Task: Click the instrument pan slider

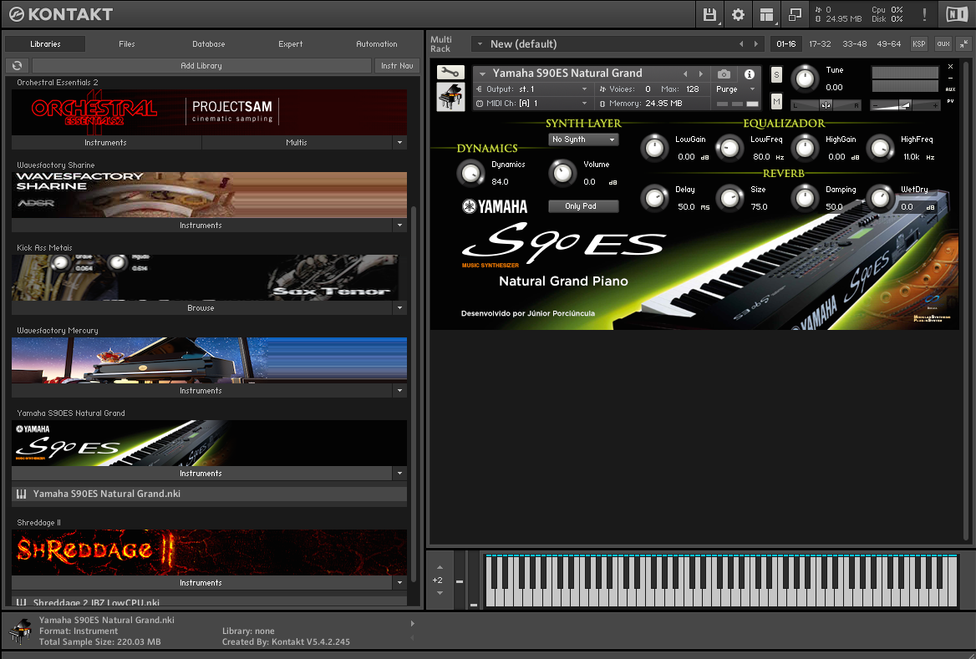Action: (x=826, y=105)
